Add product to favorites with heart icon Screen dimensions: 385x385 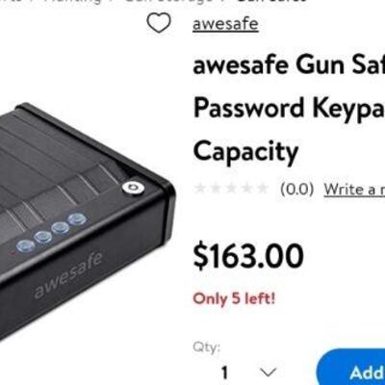click(159, 23)
